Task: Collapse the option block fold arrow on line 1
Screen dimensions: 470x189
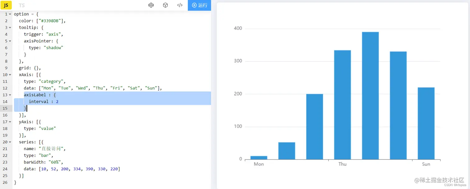Action: tap(10, 14)
